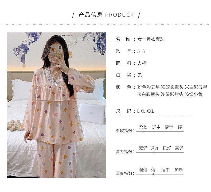Image resolution: width=211 pixels, height=192 pixels.
Task: Click the style number 516
Action: click(141, 51)
